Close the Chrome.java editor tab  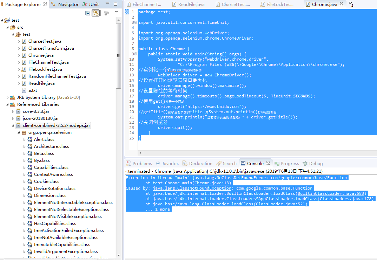coord(342,4)
